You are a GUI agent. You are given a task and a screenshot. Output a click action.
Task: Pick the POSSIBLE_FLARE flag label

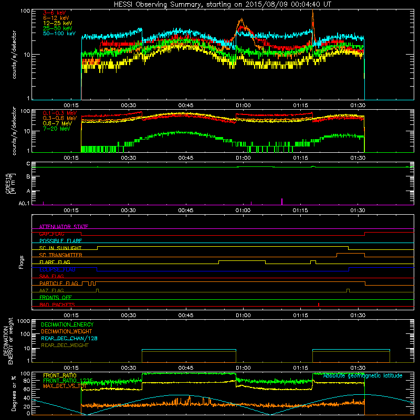(60, 241)
